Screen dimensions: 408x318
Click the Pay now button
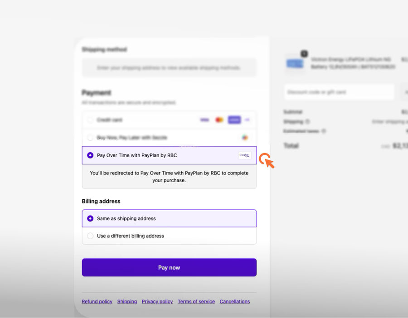click(169, 267)
